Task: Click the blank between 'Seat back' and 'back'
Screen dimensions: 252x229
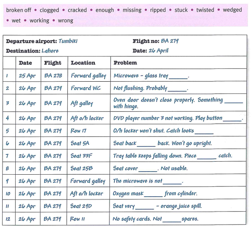Action: (146, 145)
